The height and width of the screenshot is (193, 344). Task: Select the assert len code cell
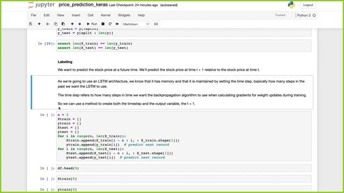coord(184,46)
